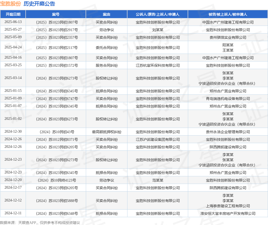Select the date 2025-06-13

(13, 22)
